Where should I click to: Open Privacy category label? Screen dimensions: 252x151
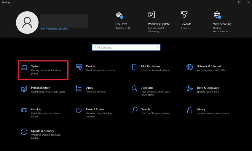tap(201, 109)
